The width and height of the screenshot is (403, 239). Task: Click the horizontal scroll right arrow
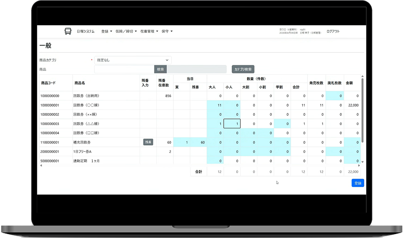point(359,166)
